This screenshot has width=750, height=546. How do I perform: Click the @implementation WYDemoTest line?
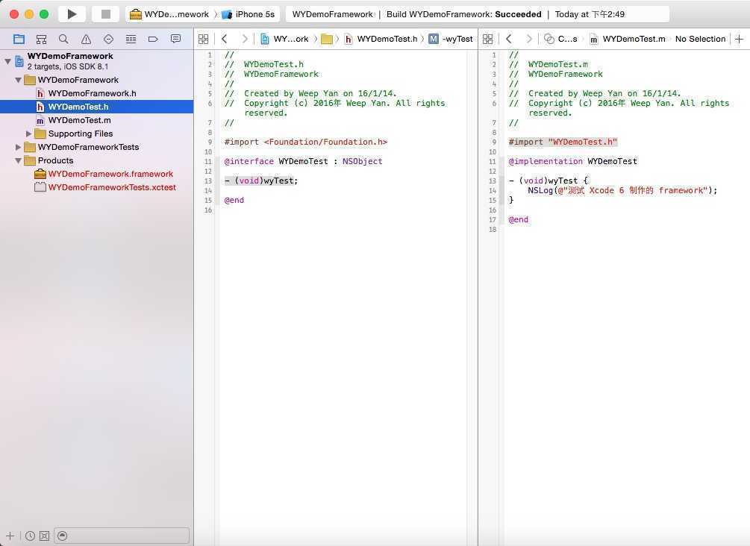[572, 162]
